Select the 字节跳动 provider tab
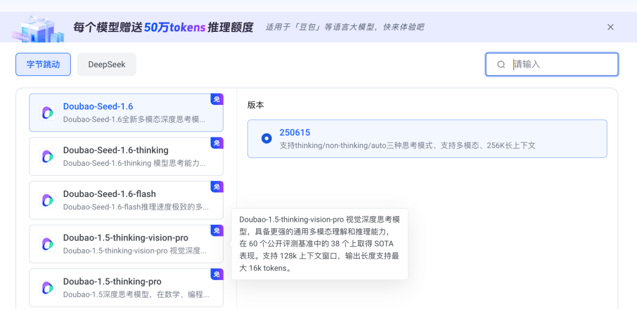637x309 pixels. pyautogui.click(x=43, y=64)
